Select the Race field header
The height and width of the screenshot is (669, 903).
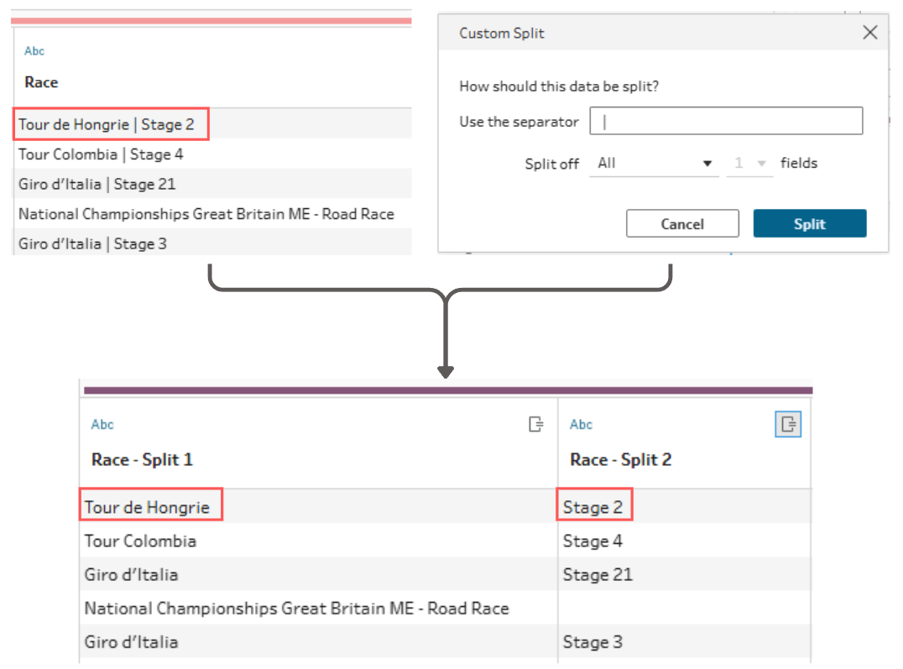click(x=41, y=82)
